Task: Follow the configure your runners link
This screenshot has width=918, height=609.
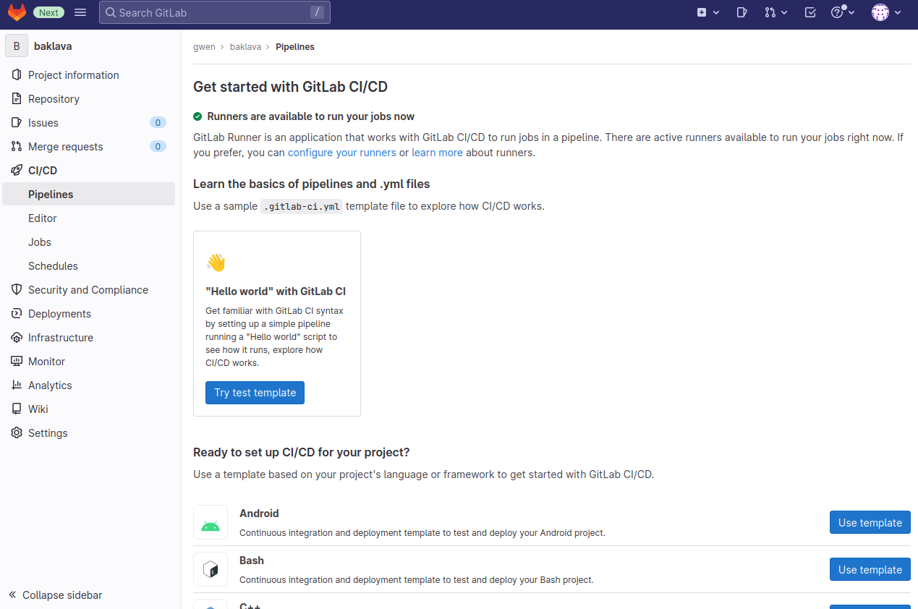Action: 341,153
